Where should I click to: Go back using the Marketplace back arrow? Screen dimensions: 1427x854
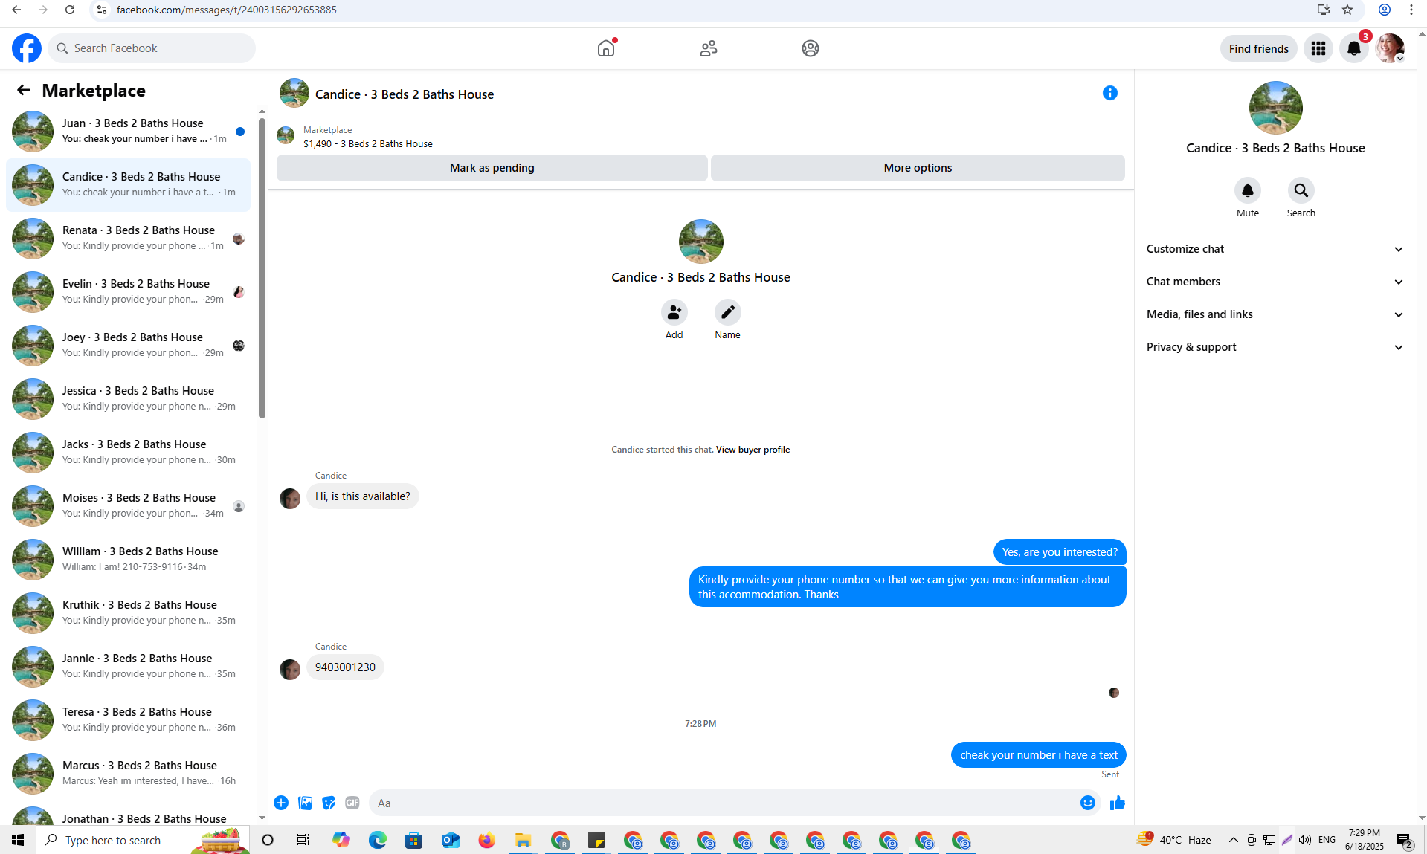coord(24,90)
